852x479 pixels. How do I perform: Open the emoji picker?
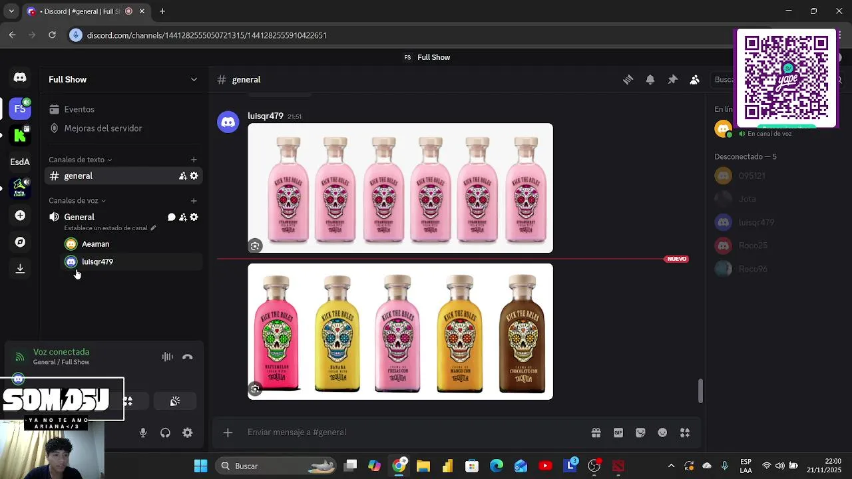pyautogui.click(x=662, y=432)
